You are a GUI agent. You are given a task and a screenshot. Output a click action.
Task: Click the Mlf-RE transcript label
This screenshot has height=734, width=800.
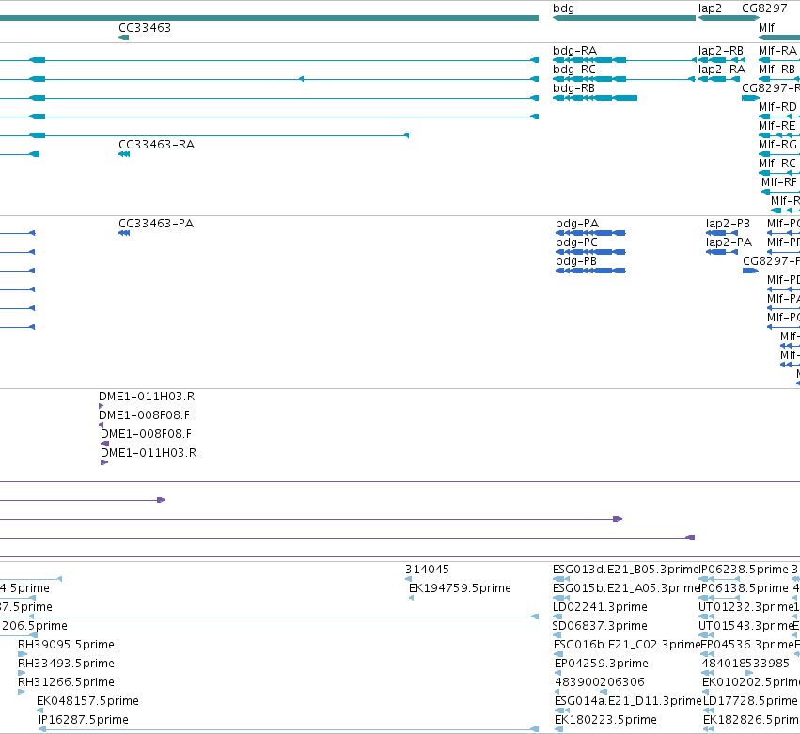click(x=777, y=126)
